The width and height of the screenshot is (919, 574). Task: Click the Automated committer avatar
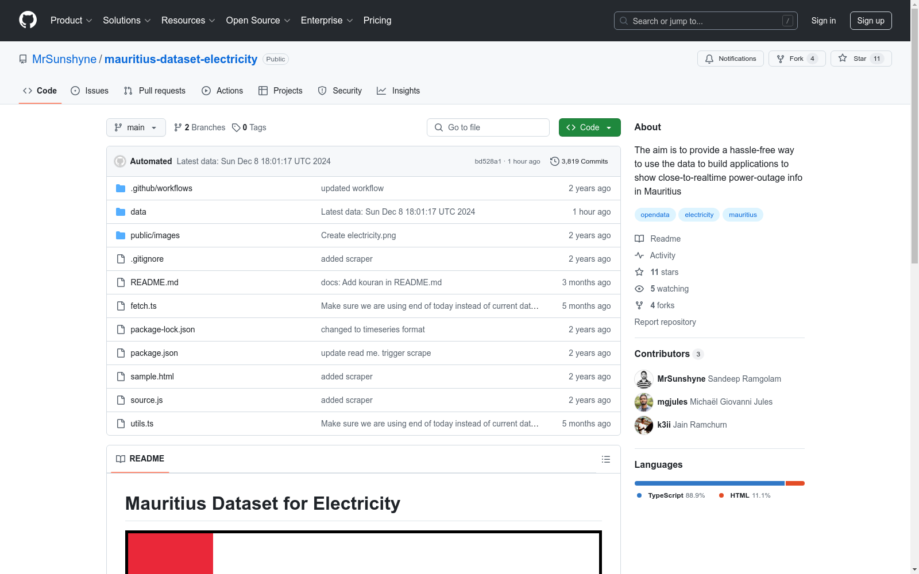pos(120,161)
